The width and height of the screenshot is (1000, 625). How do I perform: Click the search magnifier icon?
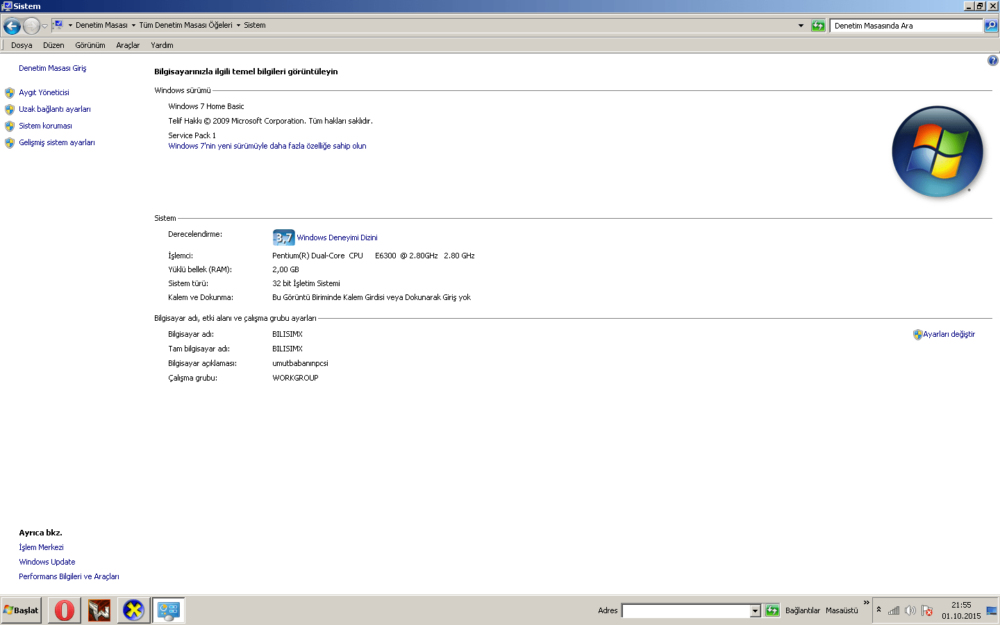pyautogui.click(x=991, y=26)
